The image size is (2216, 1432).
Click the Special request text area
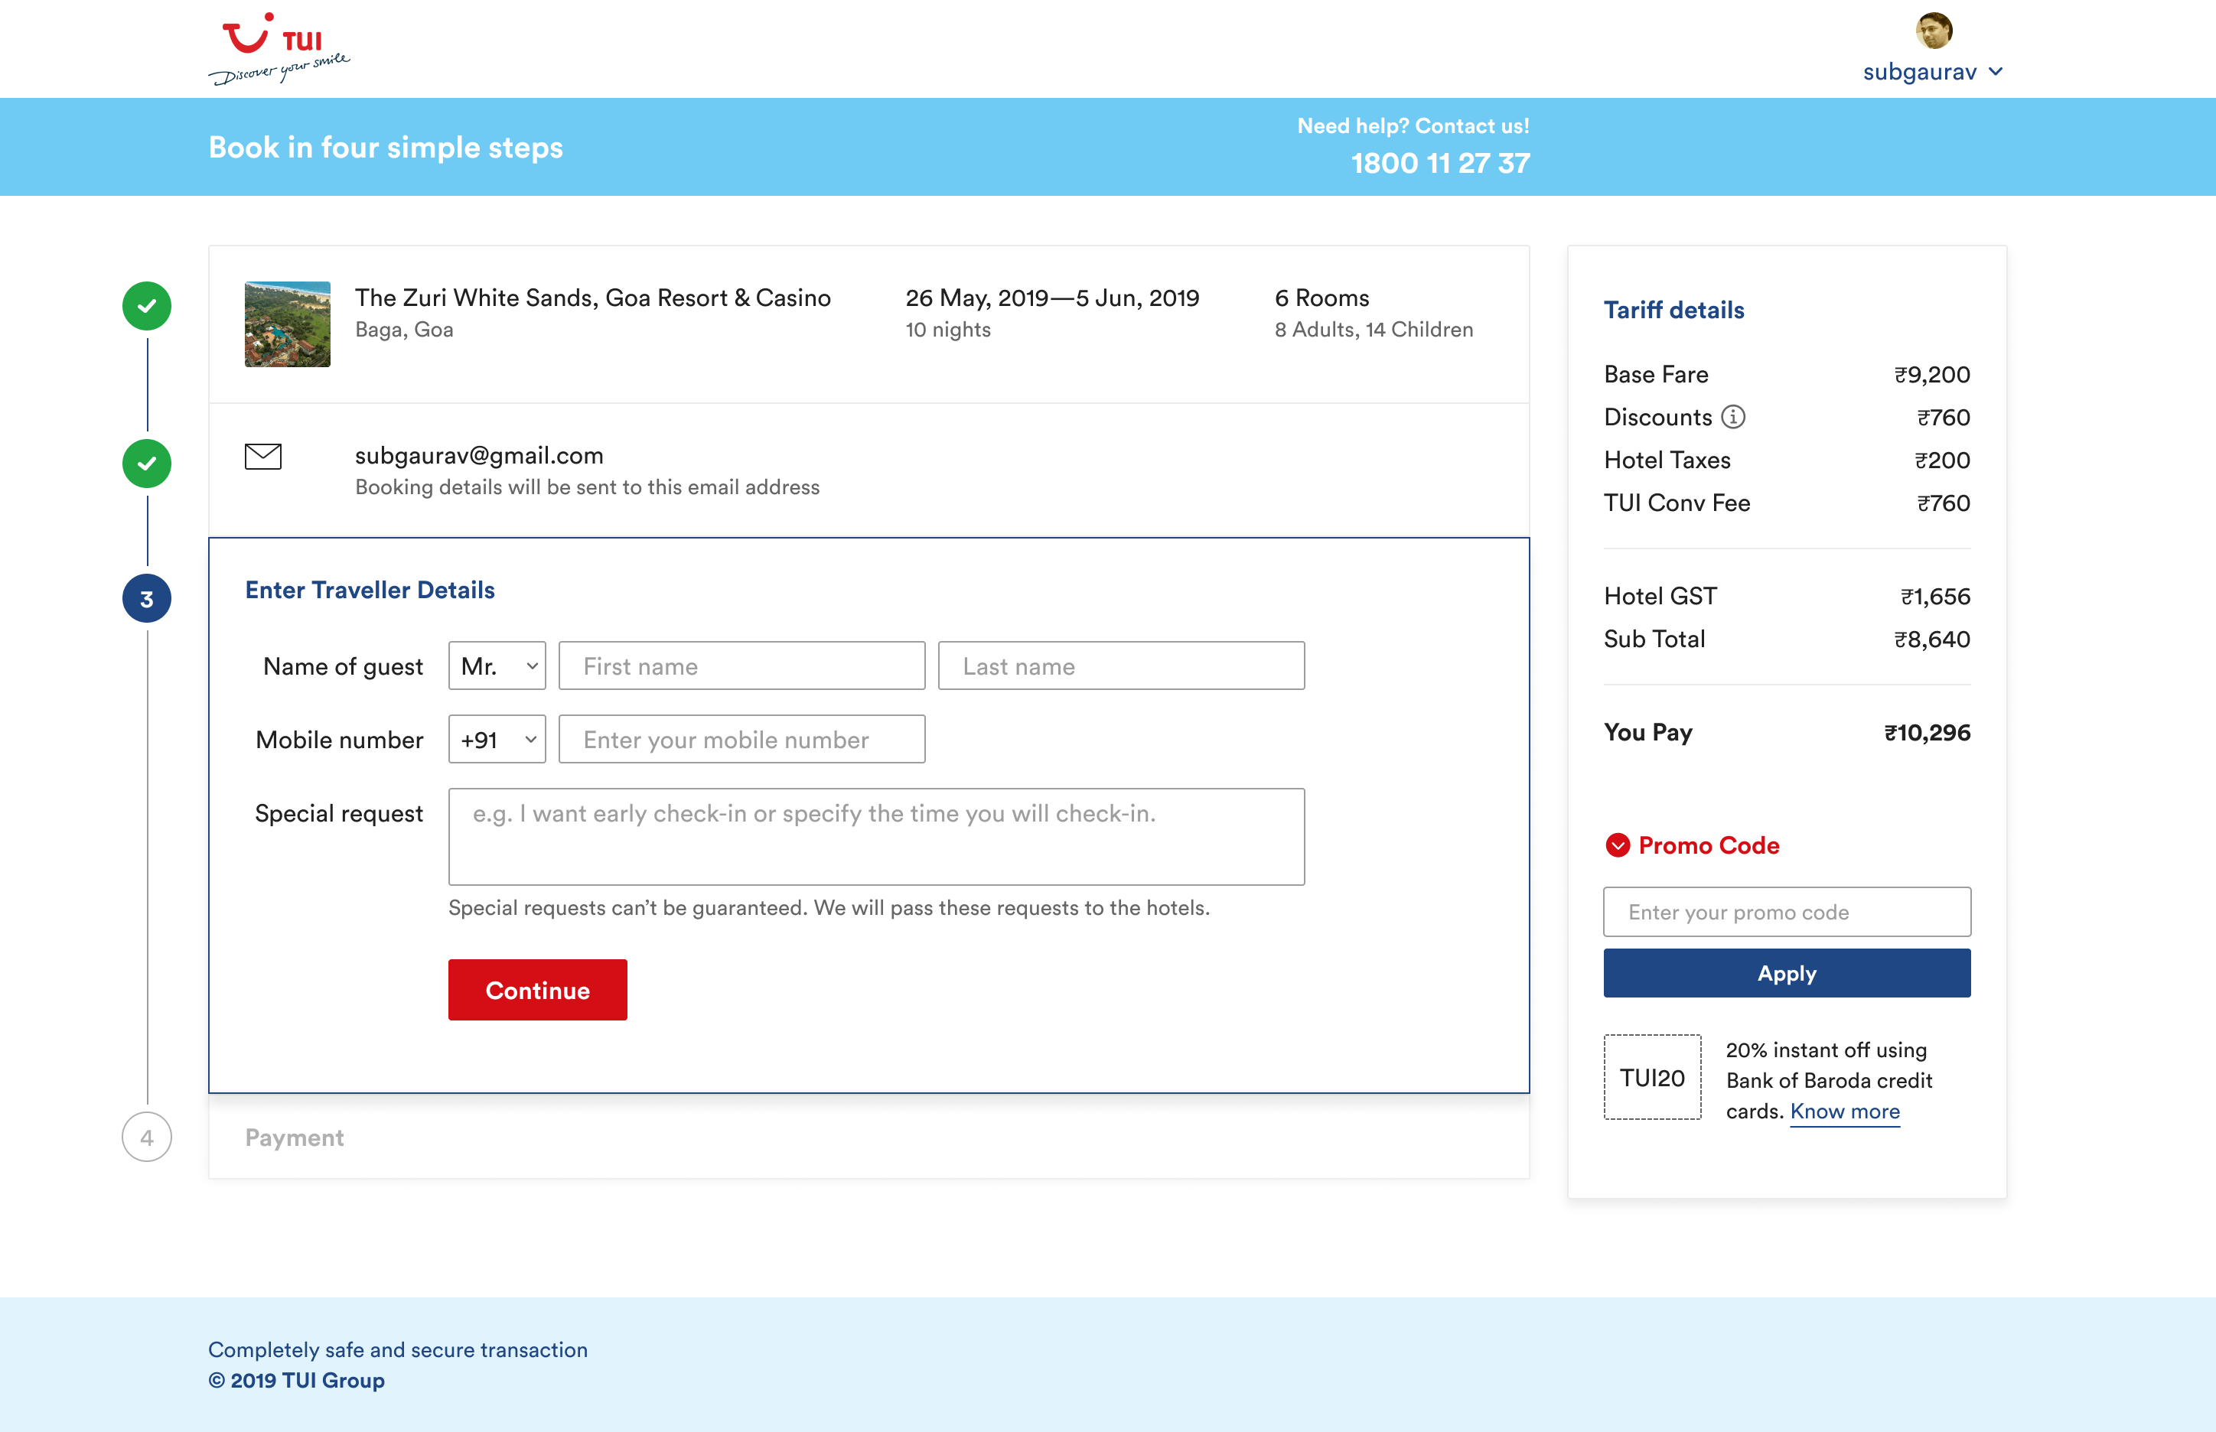875,836
